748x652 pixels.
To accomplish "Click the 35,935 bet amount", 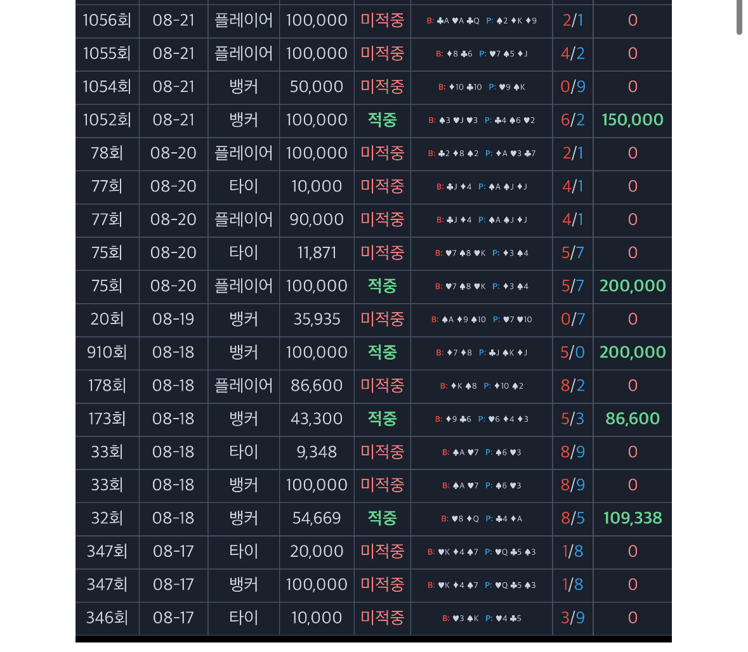I will (317, 319).
